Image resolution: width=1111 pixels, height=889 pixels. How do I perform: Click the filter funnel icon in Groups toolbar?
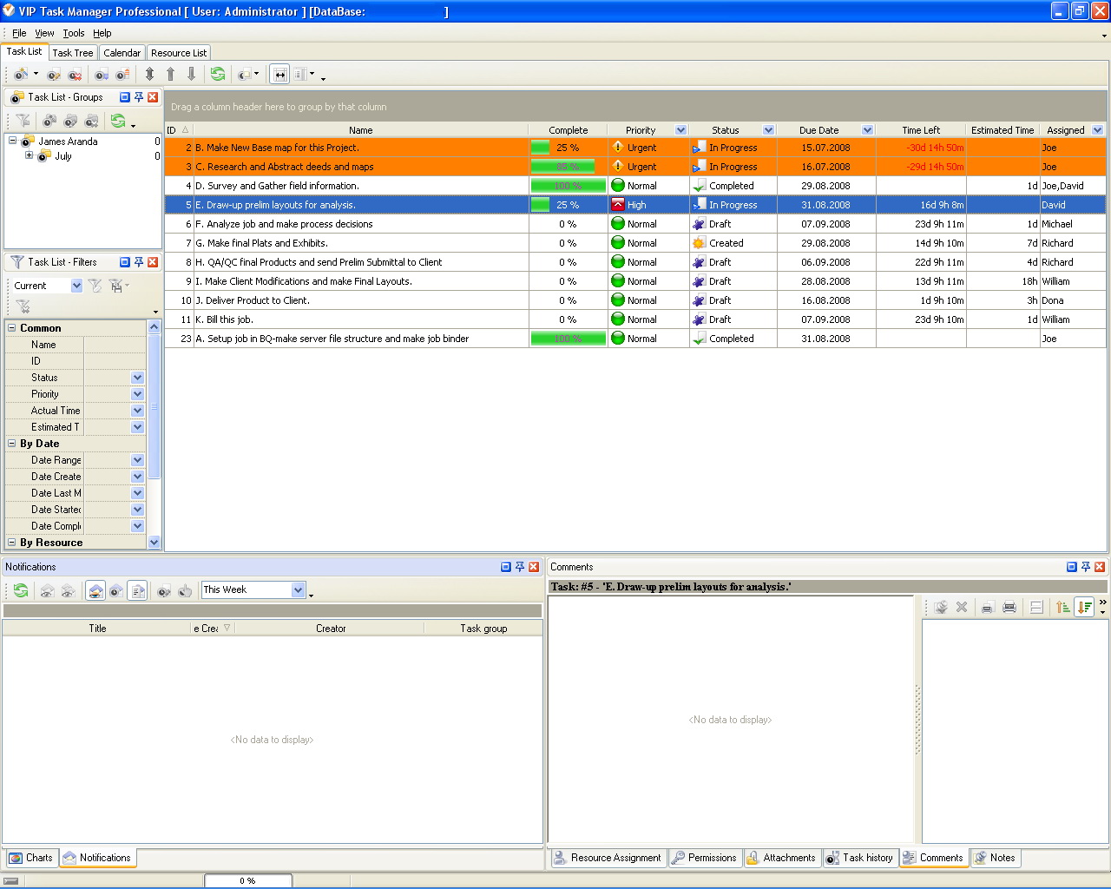[x=23, y=121]
